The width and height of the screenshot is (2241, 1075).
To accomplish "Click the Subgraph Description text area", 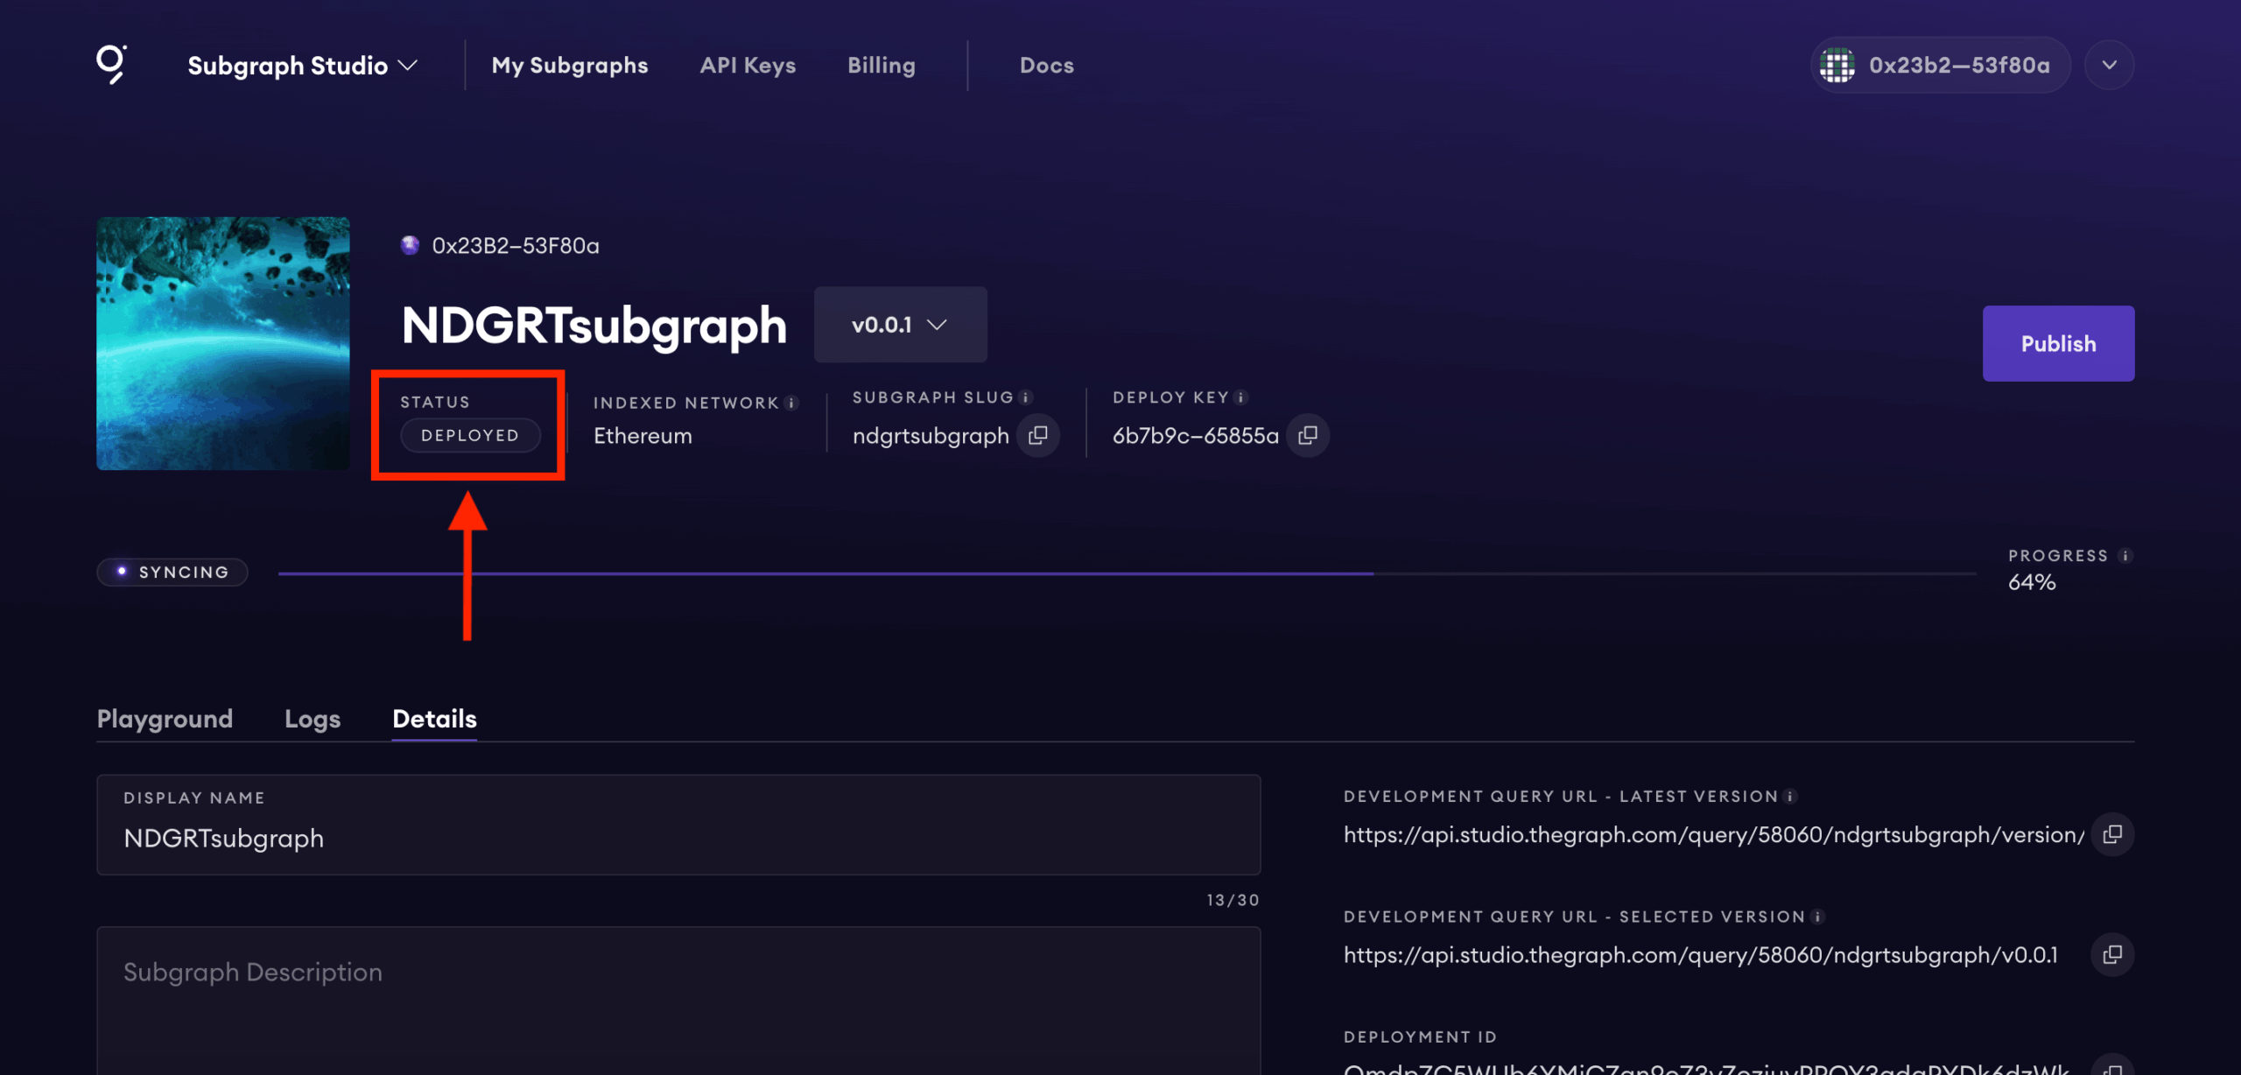I will [678, 1001].
